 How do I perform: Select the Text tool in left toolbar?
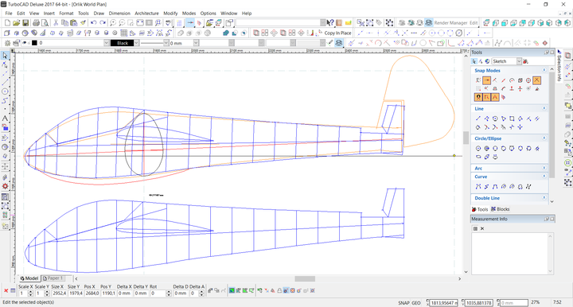5,119
